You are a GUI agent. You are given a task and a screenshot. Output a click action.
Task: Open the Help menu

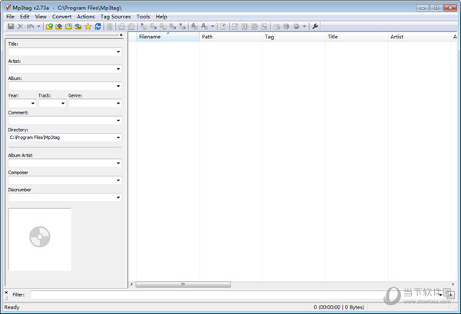point(161,17)
